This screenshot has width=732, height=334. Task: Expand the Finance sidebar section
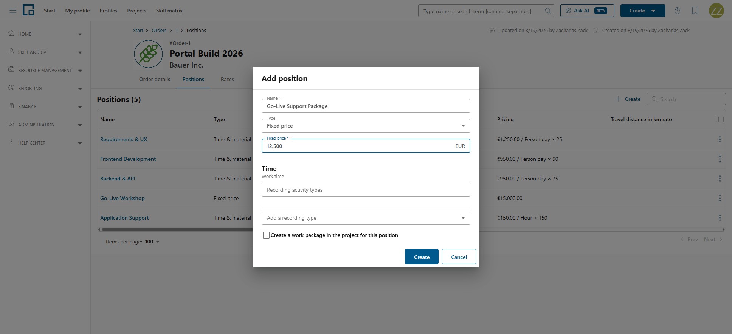pos(45,106)
